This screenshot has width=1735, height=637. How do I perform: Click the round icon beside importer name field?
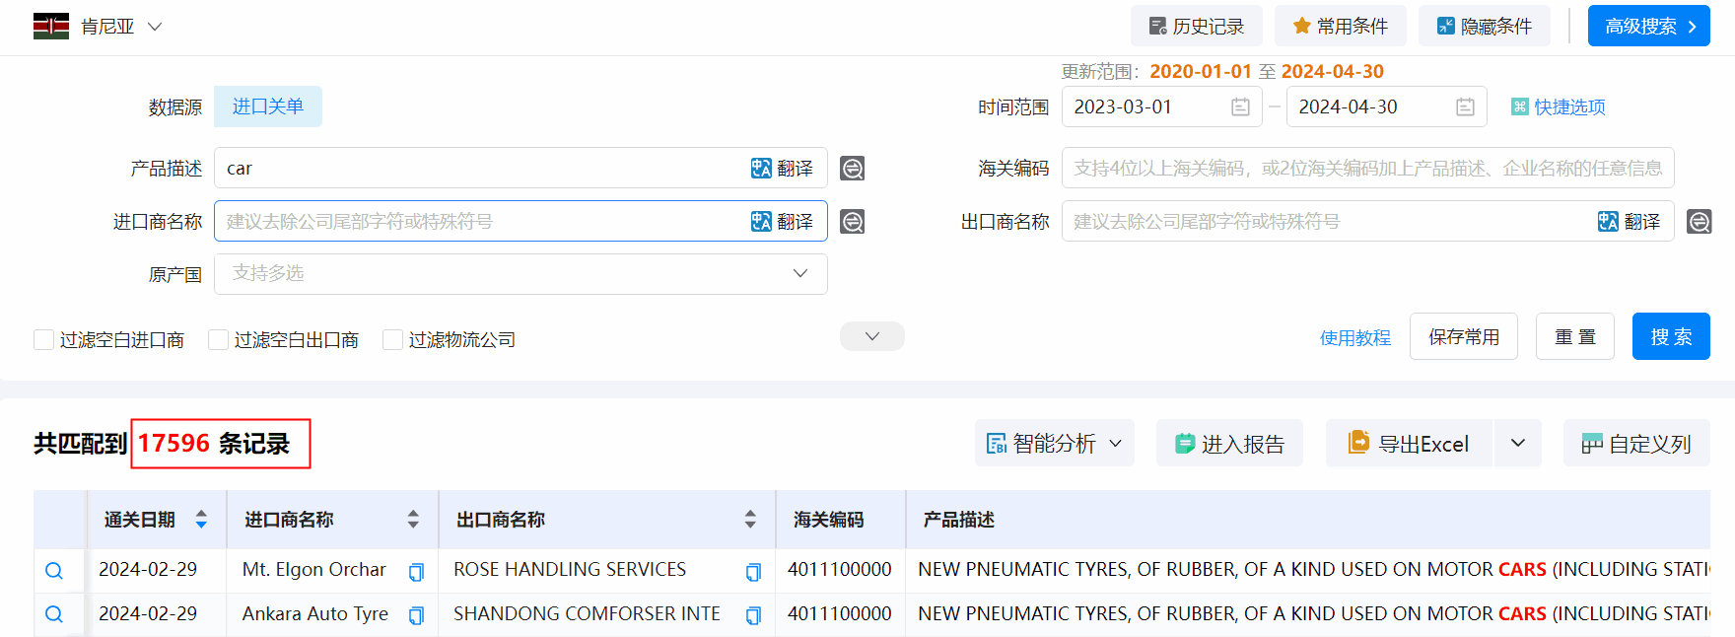(x=852, y=222)
